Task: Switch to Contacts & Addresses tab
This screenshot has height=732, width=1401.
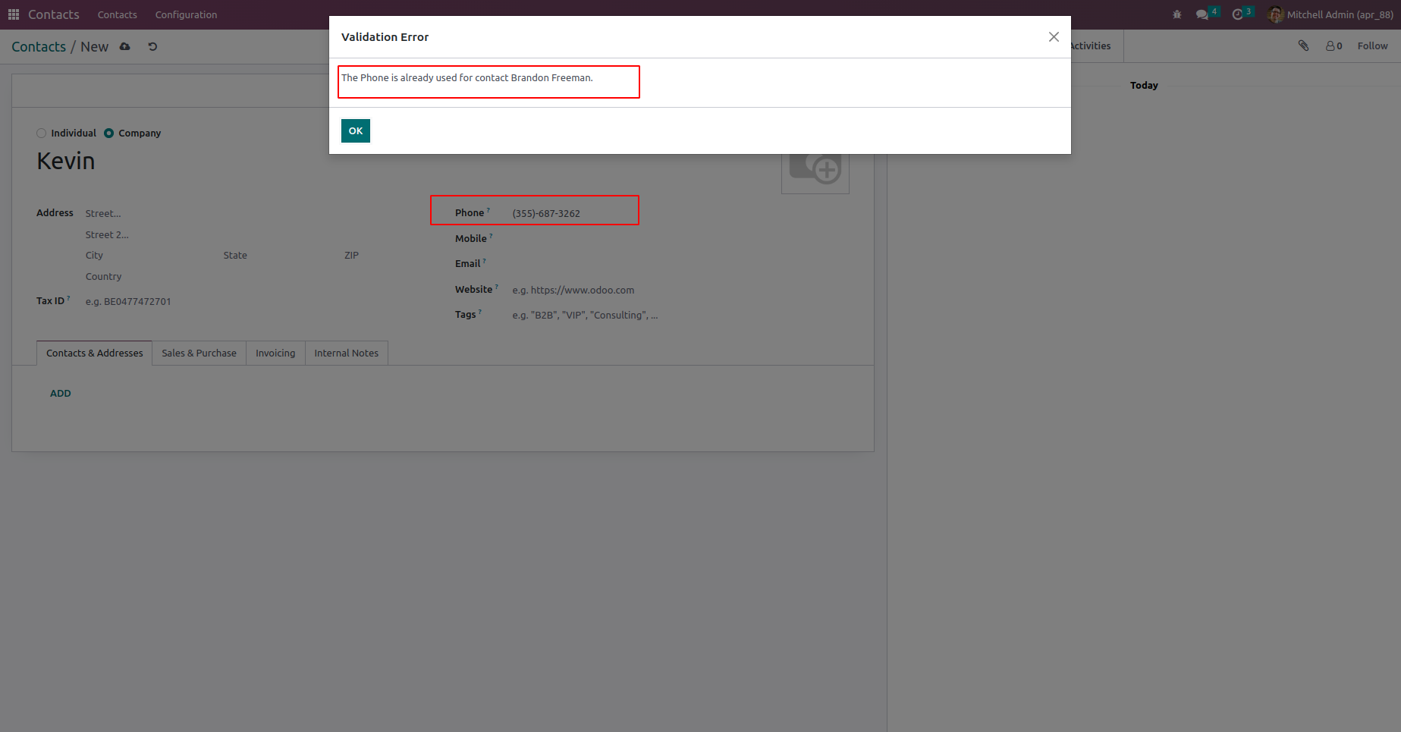Action: click(95, 353)
